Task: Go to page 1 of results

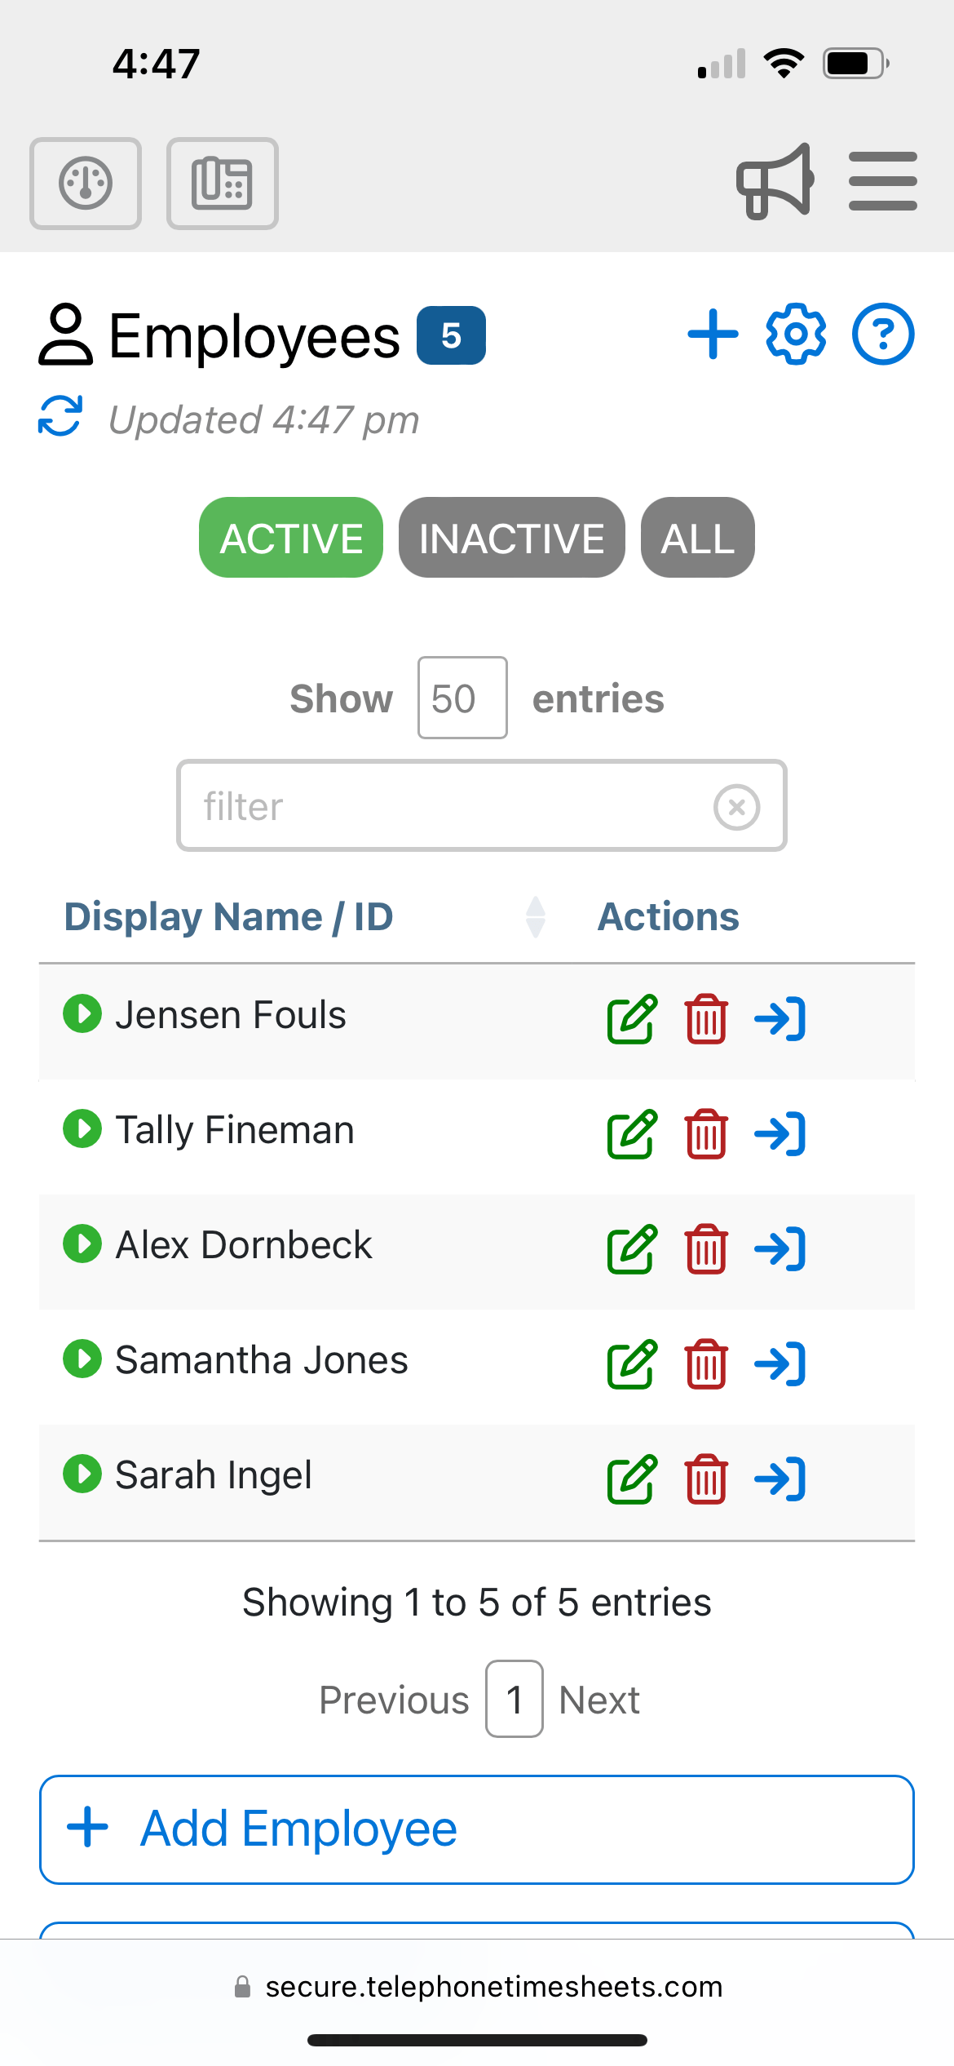Action: [x=514, y=1699]
